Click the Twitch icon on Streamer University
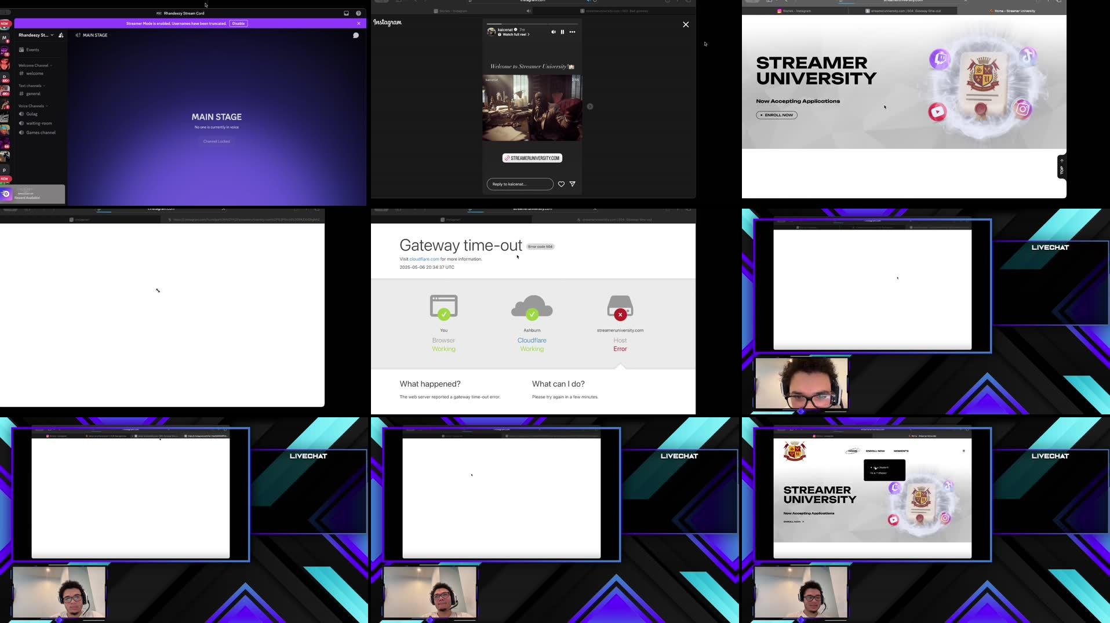Image resolution: width=1110 pixels, height=623 pixels. [x=940, y=59]
